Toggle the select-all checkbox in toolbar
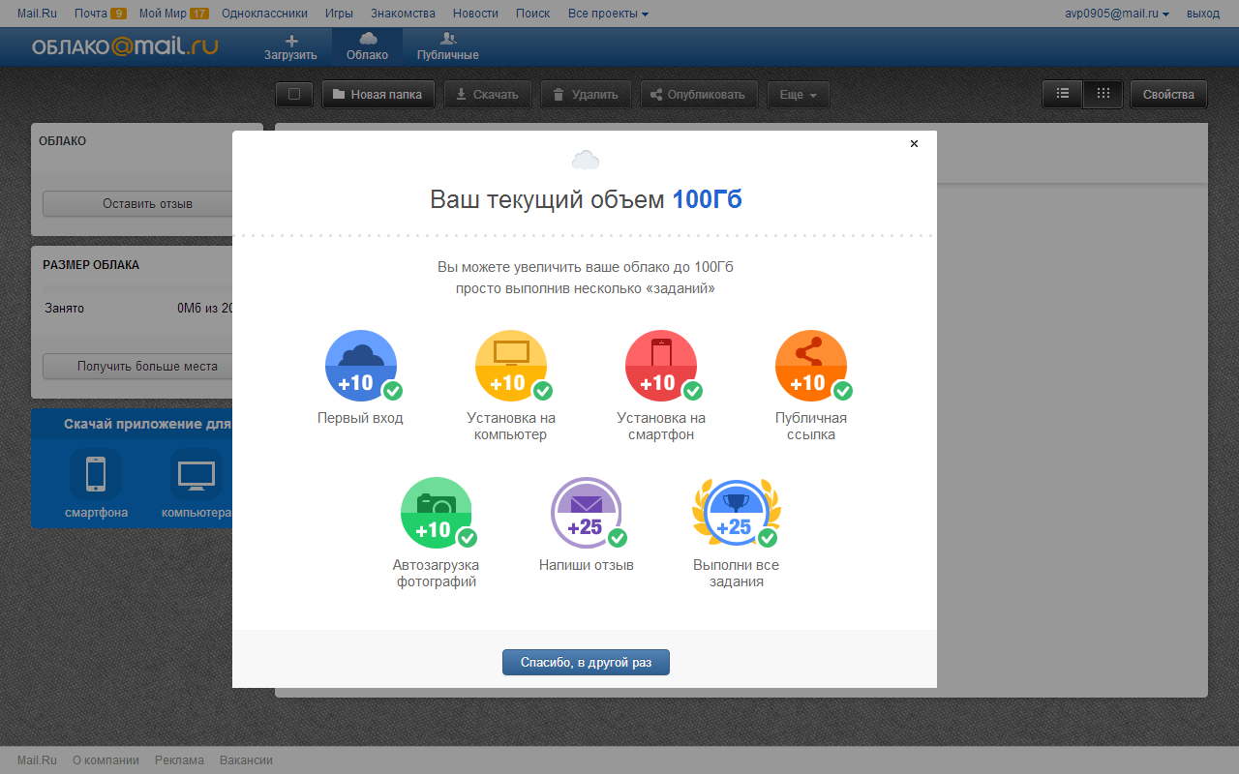 tap(294, 95)
